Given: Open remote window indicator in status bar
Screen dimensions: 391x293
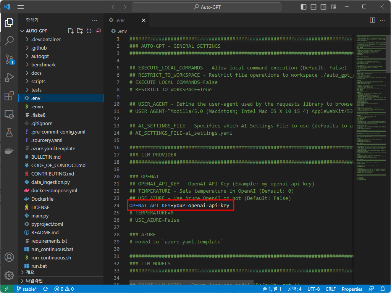Looking at the screenshot, I should click(6, 289).
